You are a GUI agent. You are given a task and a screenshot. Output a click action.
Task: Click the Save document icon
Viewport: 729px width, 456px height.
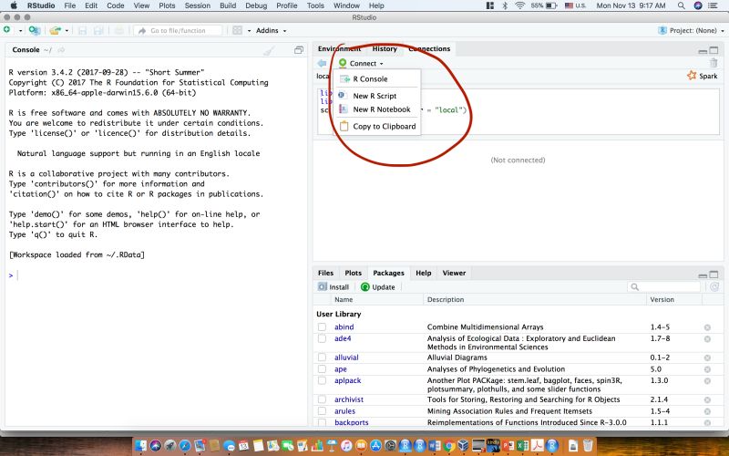click(82, 31)
